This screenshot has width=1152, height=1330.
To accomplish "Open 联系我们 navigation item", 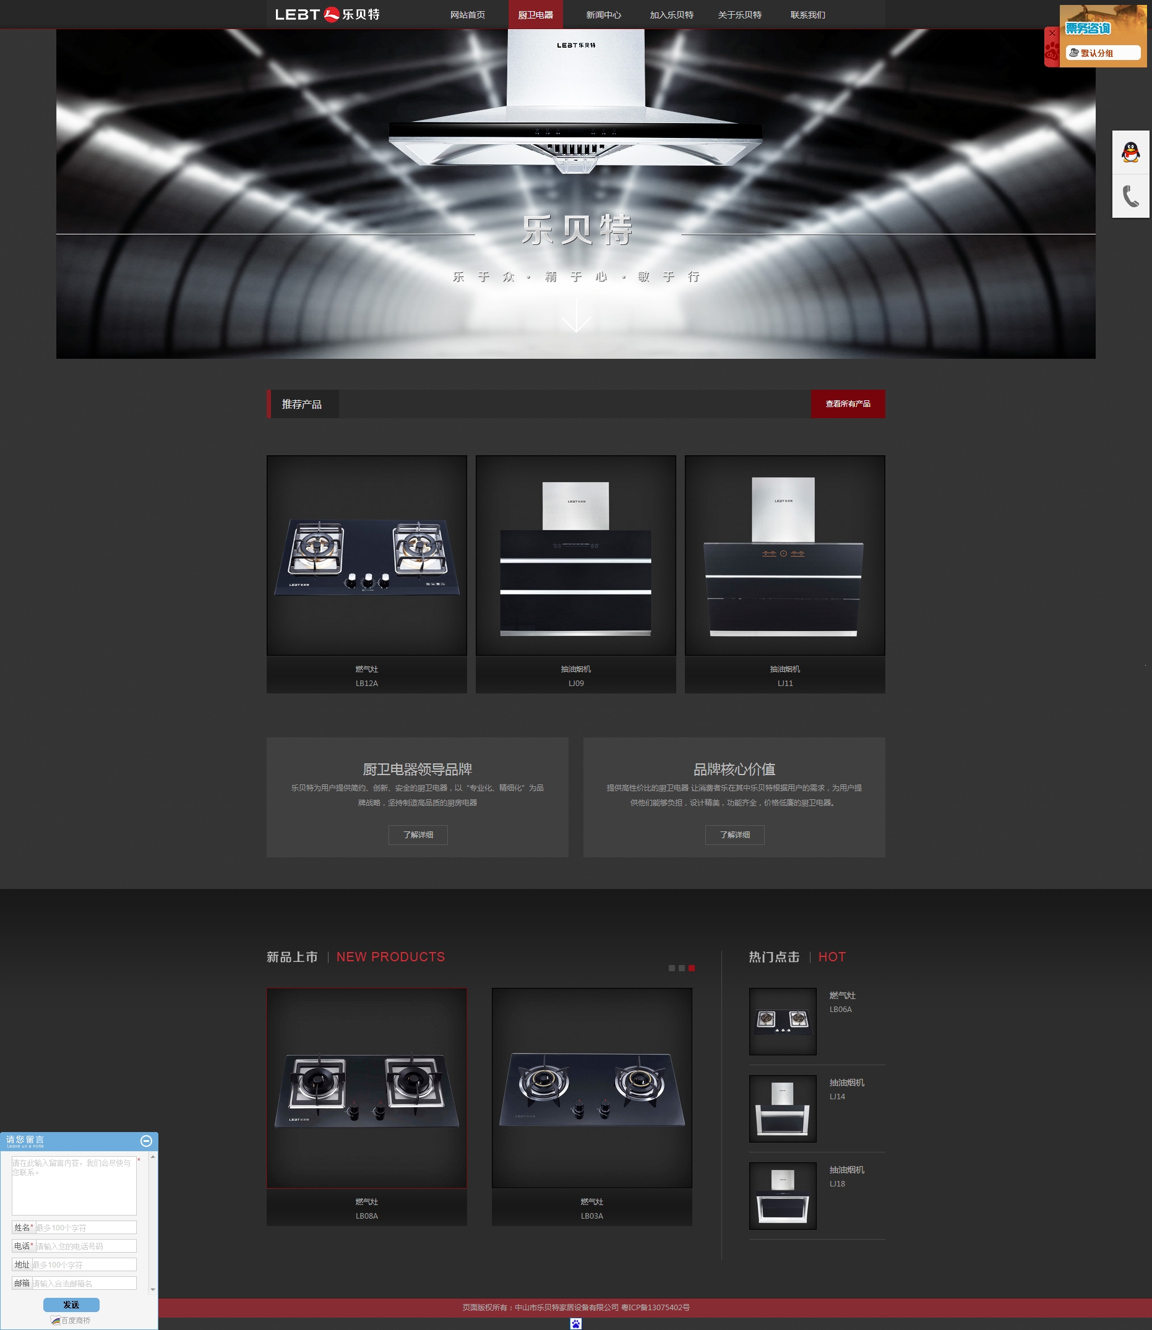I will coord(808,15).
